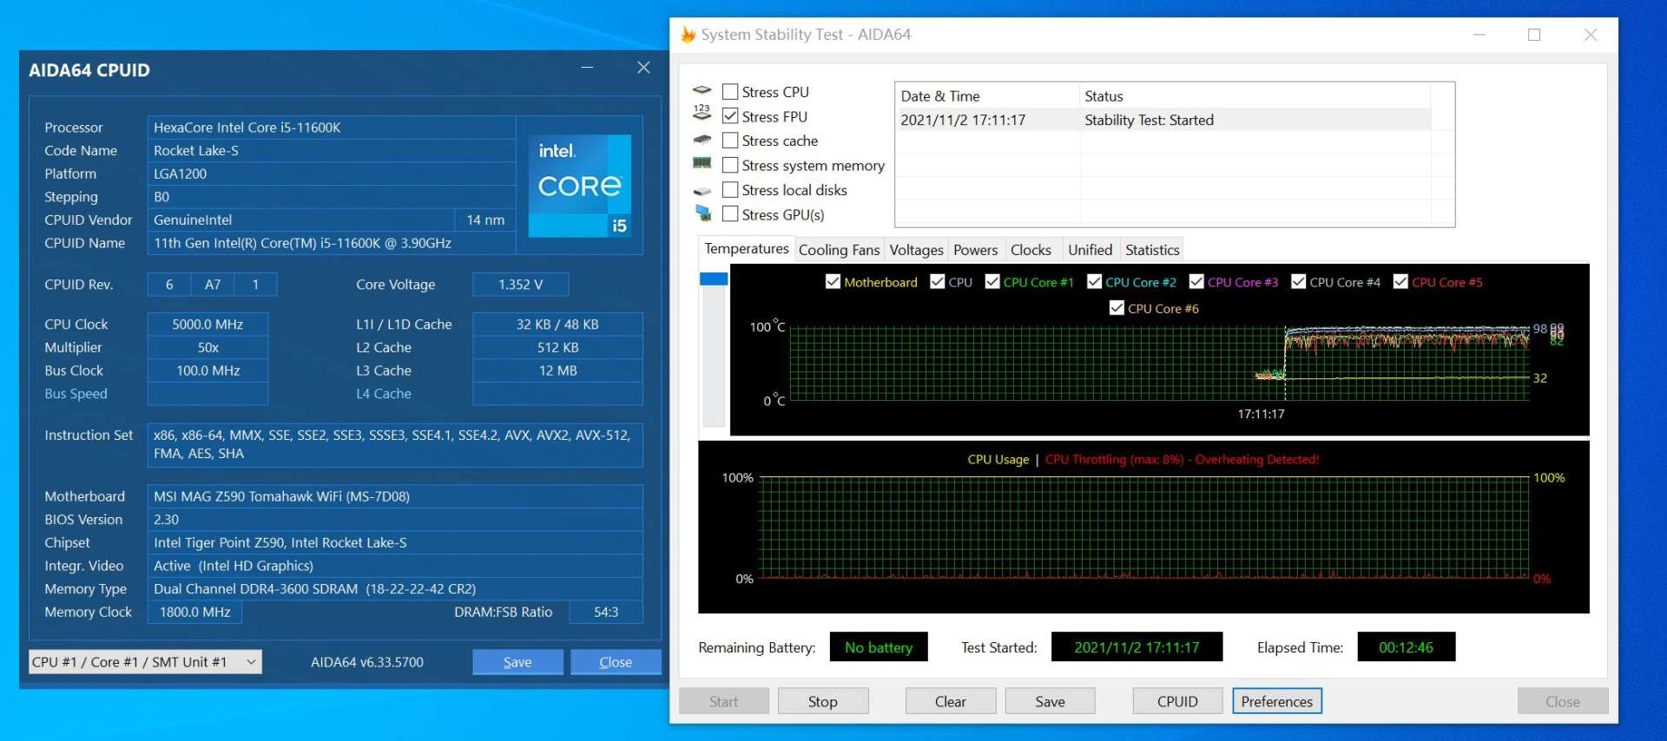Toggle the CPU temperature graph checkbox

[937, 281]
